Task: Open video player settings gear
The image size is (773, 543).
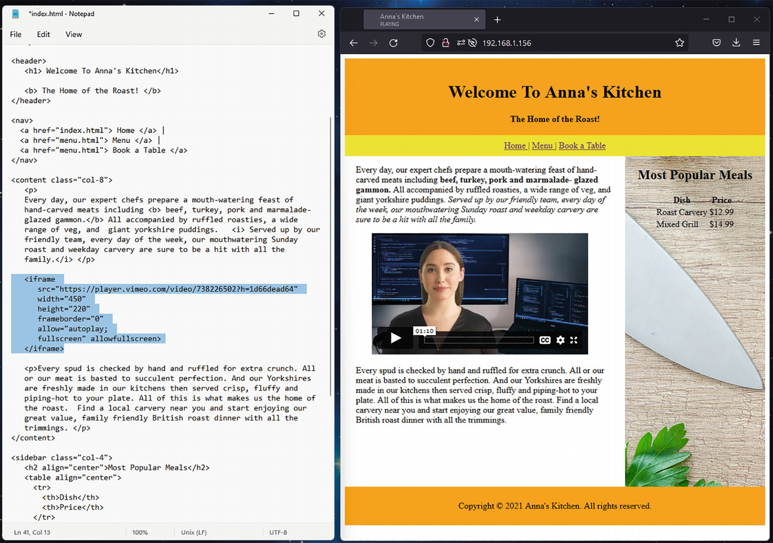Action: click(x=560, y=340)
